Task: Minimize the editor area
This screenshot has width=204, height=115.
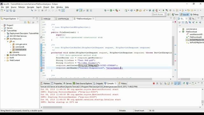Action: coord(171,19)
